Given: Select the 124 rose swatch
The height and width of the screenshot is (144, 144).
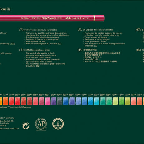Looking at the screenshot, I should 36,101.
